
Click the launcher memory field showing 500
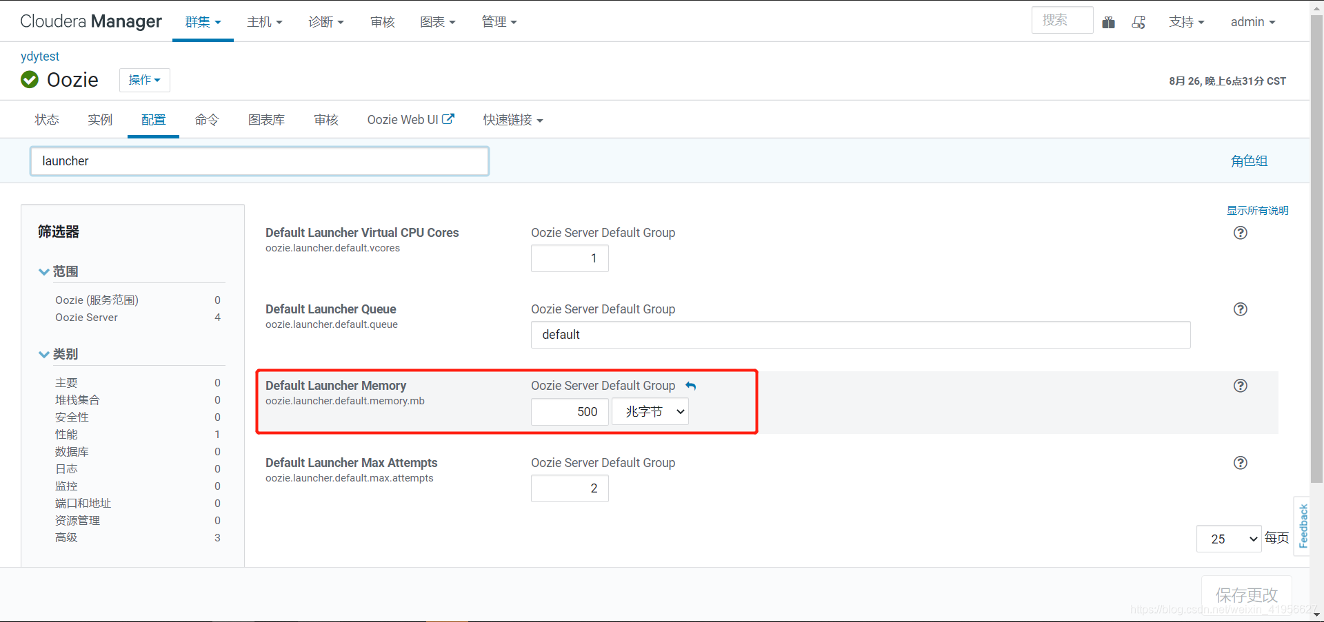tap(570, 412)
